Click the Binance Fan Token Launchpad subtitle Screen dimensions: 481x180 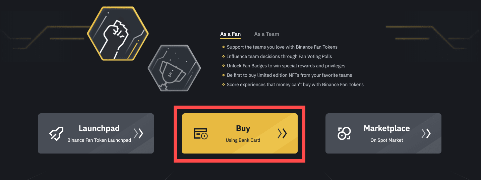99,140
